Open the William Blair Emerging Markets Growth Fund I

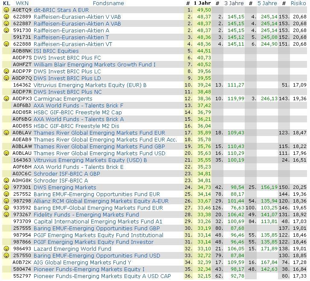click(95, 64)
